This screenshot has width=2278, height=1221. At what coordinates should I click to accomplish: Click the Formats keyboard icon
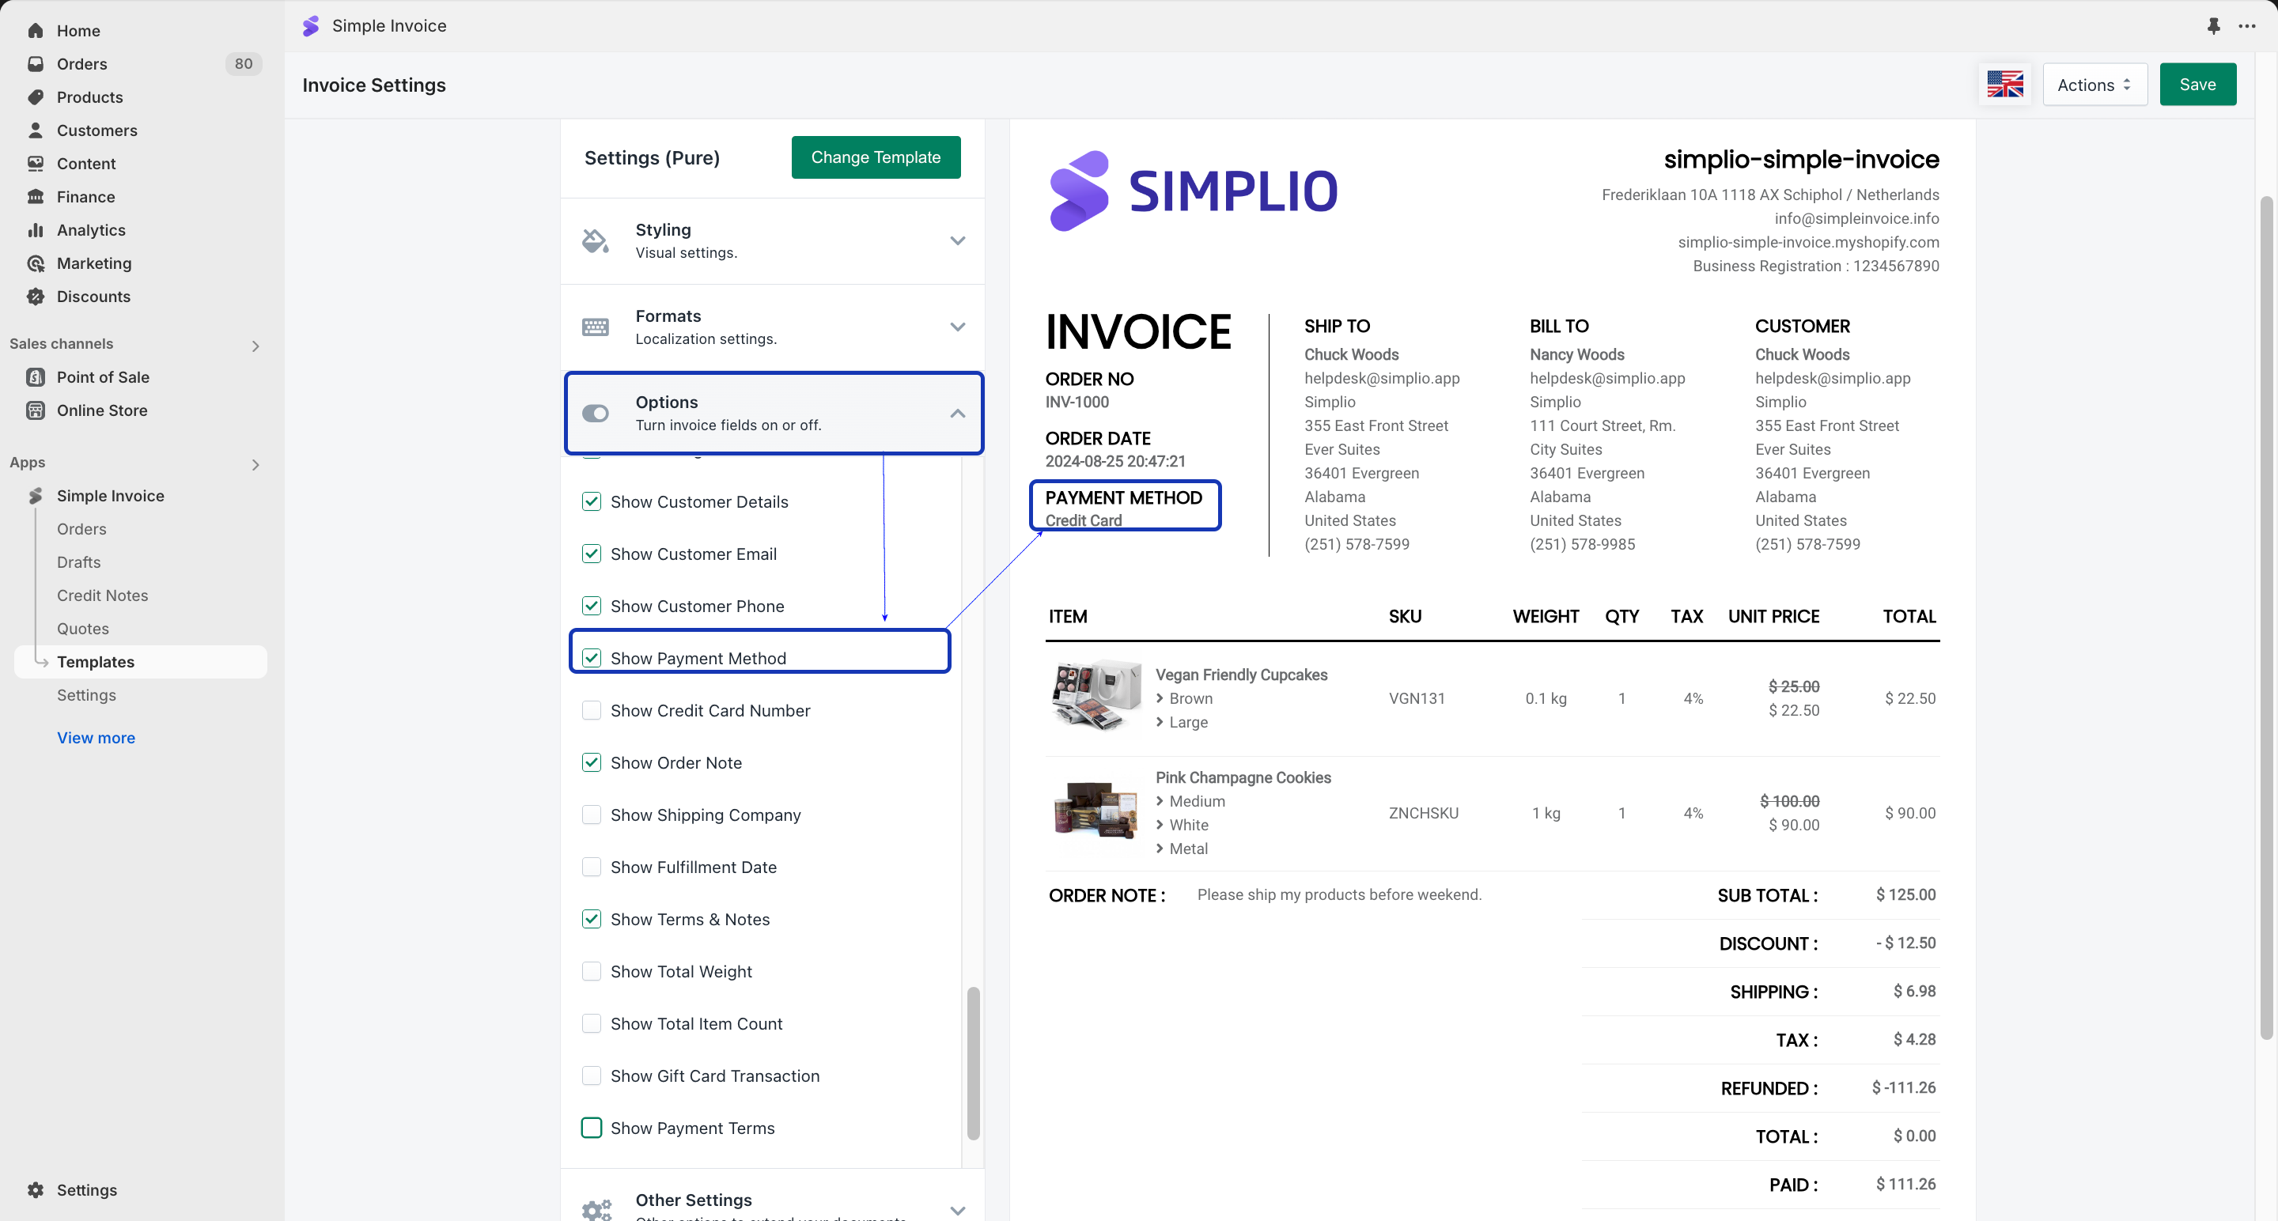click(595, 327)
